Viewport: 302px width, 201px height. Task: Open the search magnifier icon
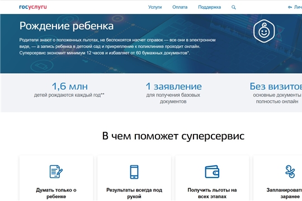point(233,7)
